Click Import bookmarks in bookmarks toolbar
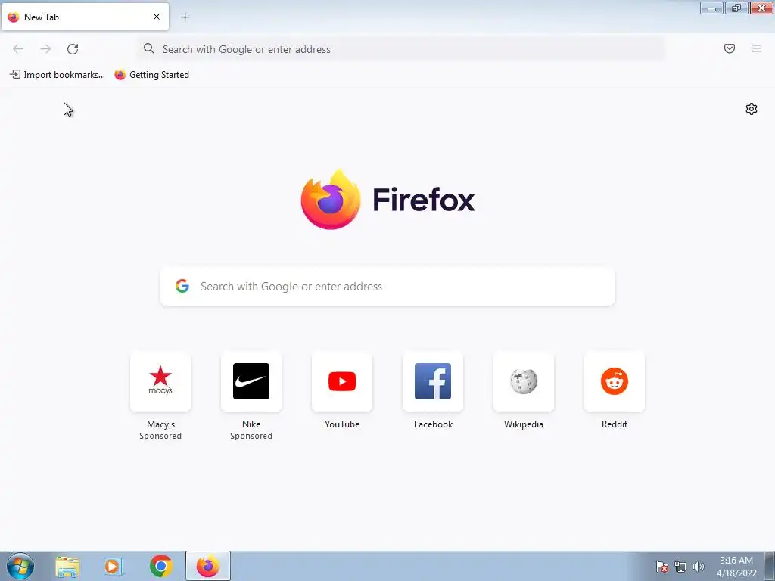The image size is (775, 581). 58,75
